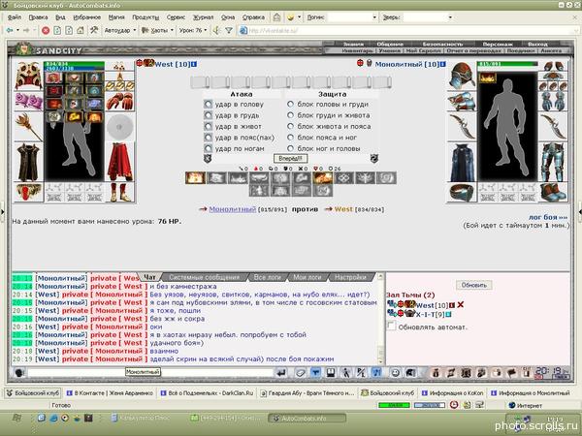This screenshot has height=436, width=582.
Task: Click the walking figure icon in chat bar
Action: point(346,373)
